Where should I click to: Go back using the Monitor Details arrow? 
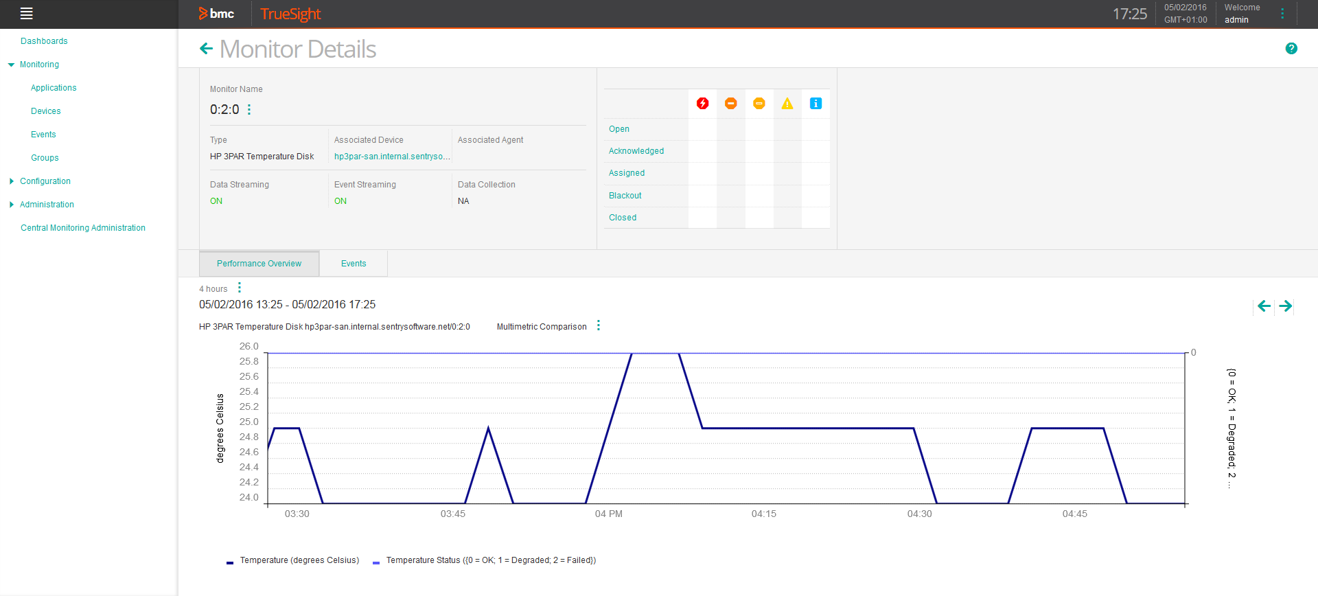tap(206, 49)
